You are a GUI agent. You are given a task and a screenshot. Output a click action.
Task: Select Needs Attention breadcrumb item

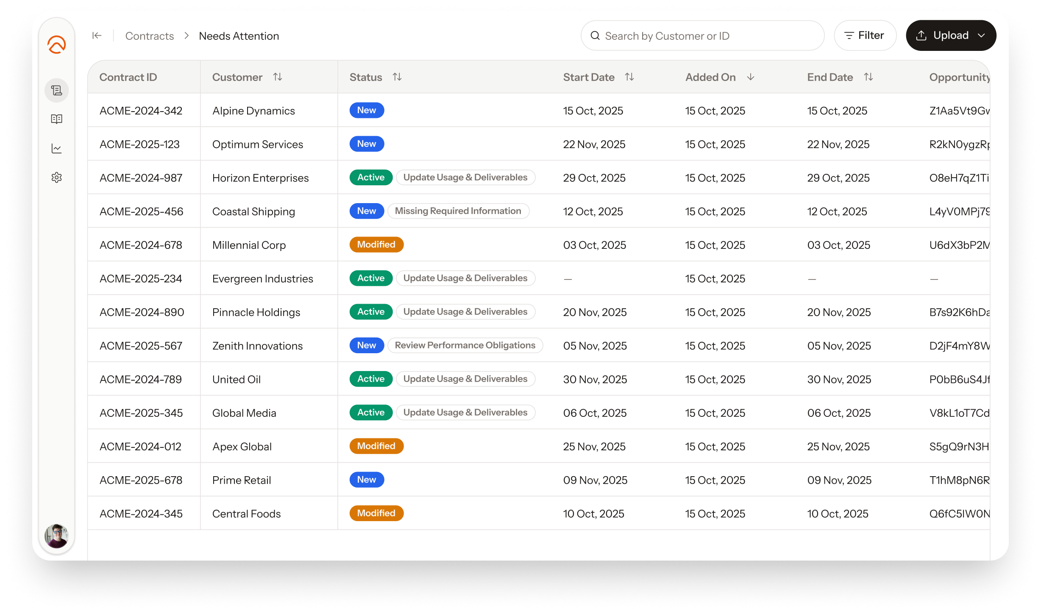[239, 36]
